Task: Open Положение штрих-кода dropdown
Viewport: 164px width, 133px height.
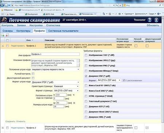Action: coord(55,70)
